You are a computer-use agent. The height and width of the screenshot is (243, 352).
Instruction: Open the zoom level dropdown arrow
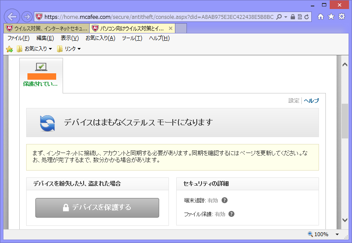click(337, 234)
